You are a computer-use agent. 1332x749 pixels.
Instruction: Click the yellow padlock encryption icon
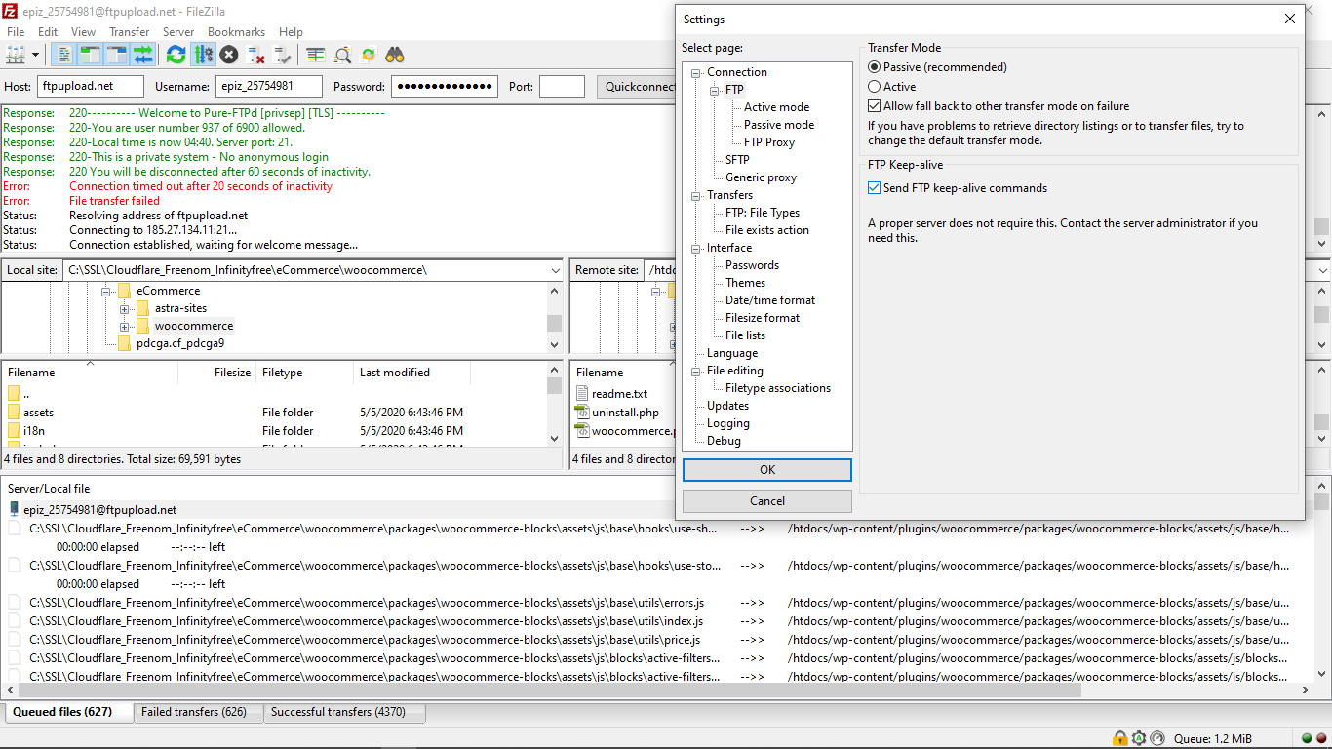1120,738
